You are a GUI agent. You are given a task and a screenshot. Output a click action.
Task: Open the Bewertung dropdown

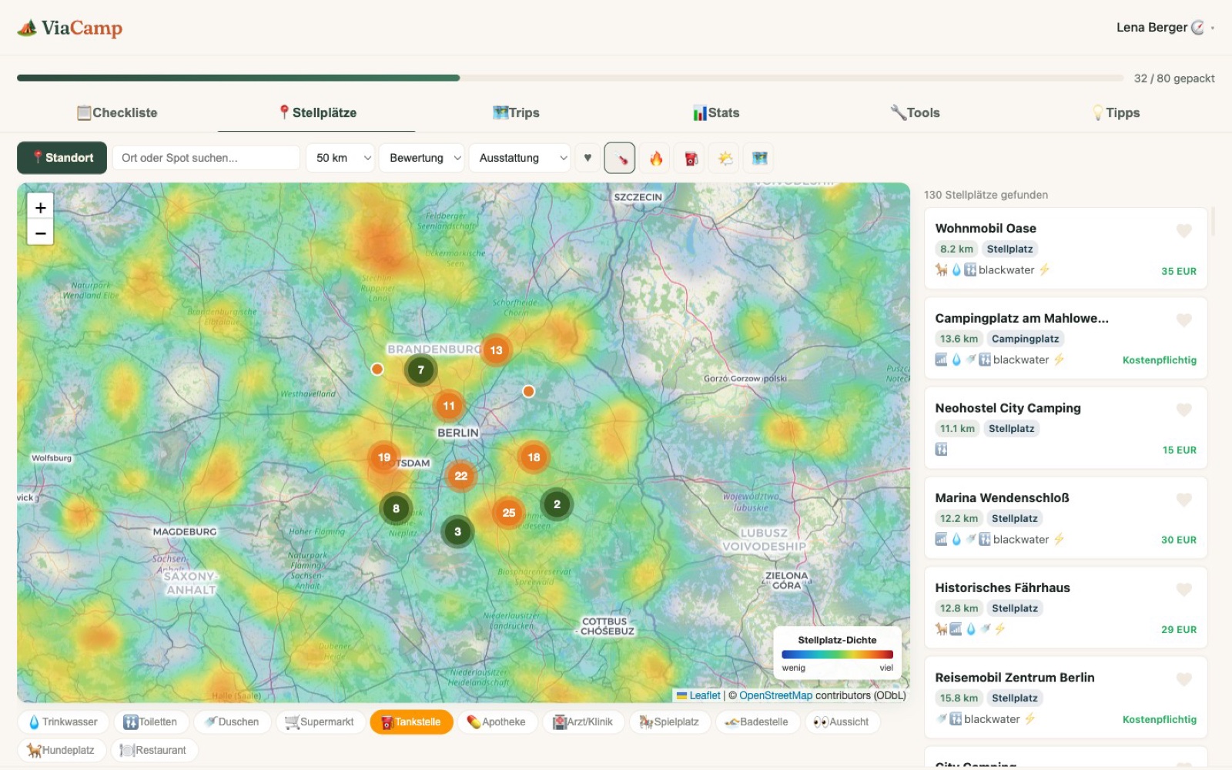[x=421, y=158]
